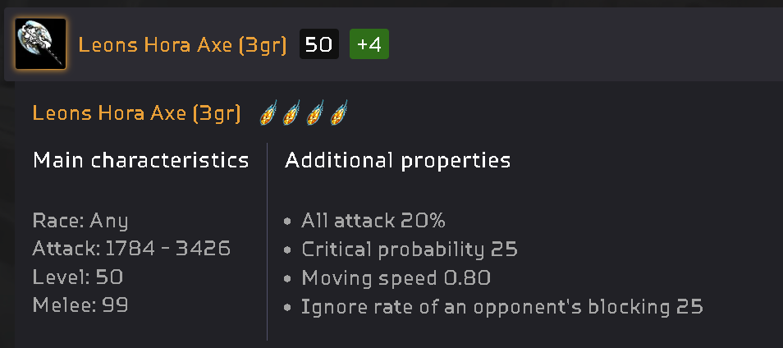
Task: Click the Melee: 99 stat line
Action: coord(80,305)
